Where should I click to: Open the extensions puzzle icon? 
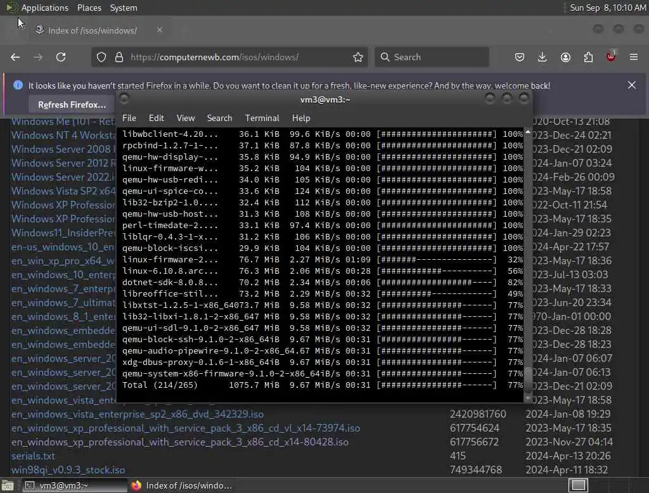click(588, 57)
